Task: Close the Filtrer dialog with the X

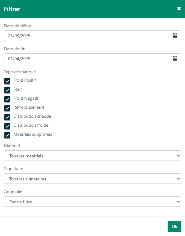Action: click(x=179, y=9)
